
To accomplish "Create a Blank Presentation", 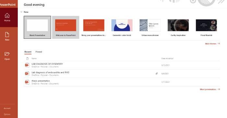I will click(37, 27).
